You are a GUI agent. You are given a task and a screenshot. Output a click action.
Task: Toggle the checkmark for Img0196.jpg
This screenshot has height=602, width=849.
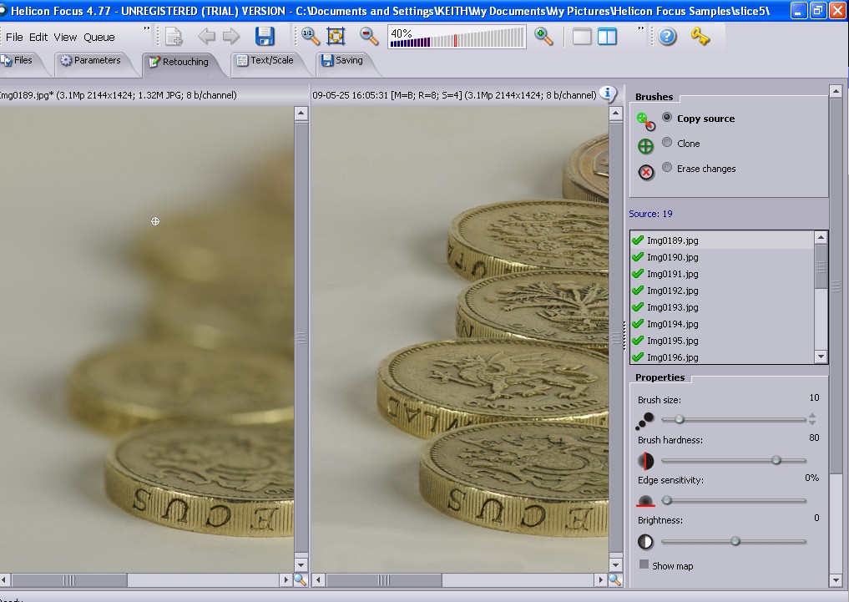[638, 357]
